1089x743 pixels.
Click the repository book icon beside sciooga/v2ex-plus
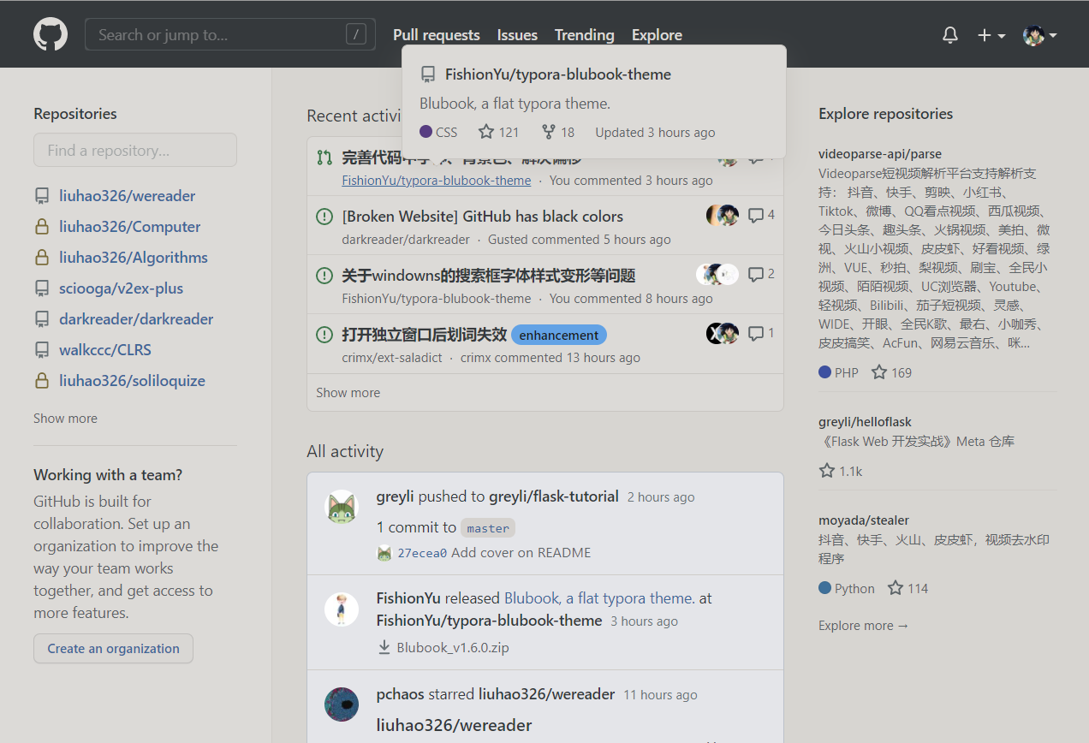41,288
